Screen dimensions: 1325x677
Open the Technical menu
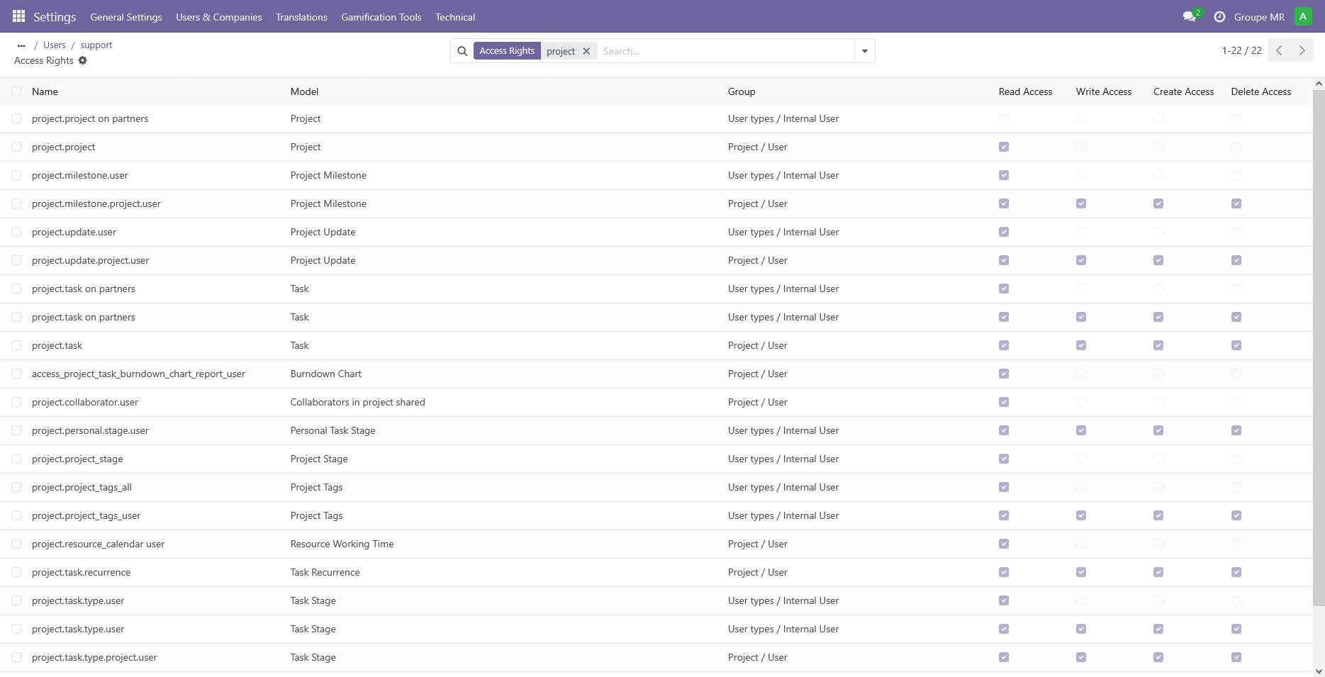pyautogui.click(x=455, y=17)
